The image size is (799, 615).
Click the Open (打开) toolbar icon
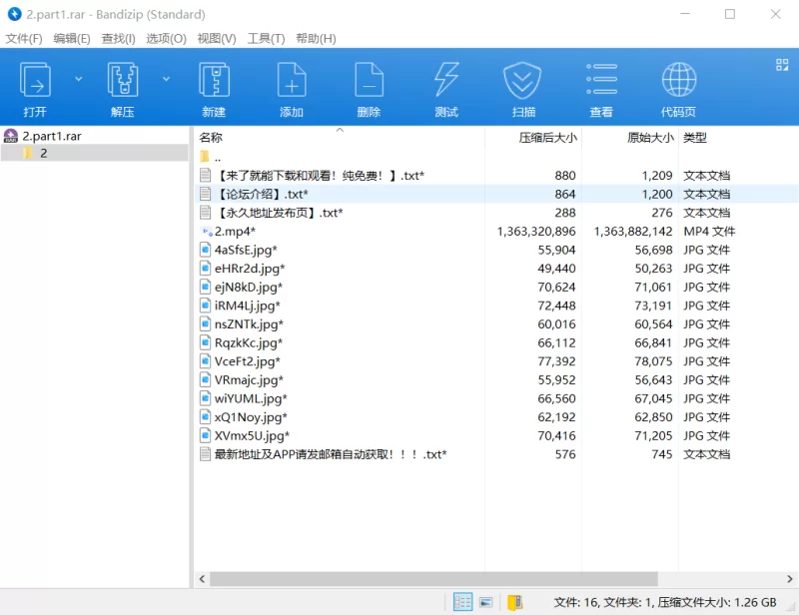coord(35,80)
